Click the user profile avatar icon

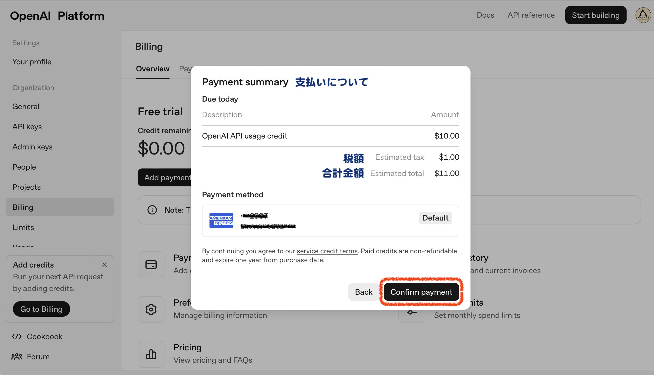click(643, 15)
